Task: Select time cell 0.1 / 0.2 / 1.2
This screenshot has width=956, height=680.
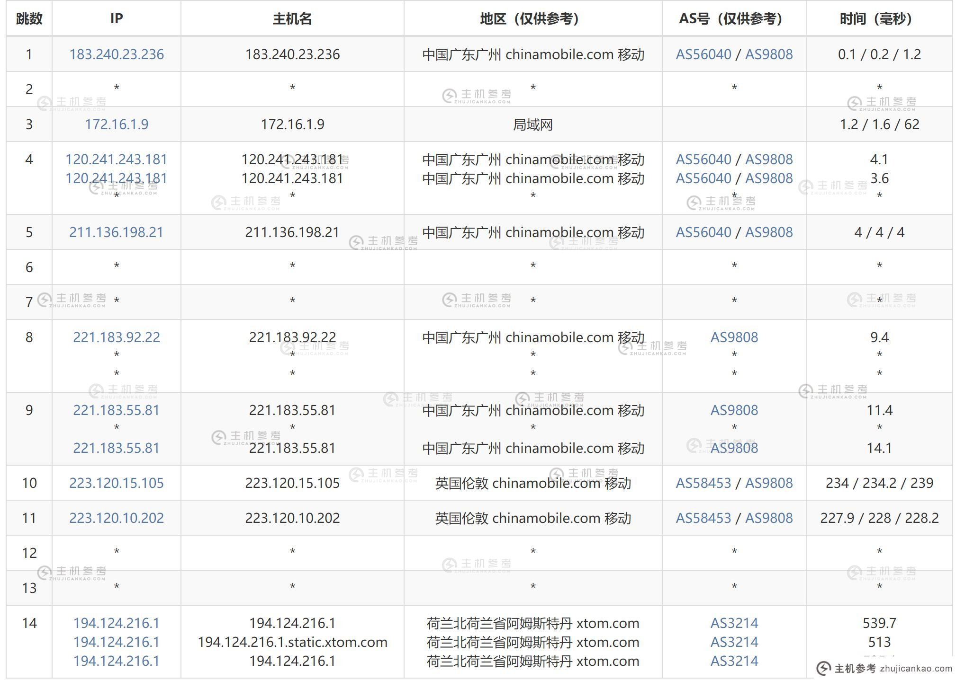Action: point(880,54)
